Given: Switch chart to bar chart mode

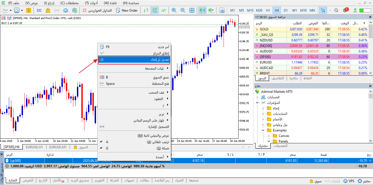Looking at the screenshot, I should [146, 10].
